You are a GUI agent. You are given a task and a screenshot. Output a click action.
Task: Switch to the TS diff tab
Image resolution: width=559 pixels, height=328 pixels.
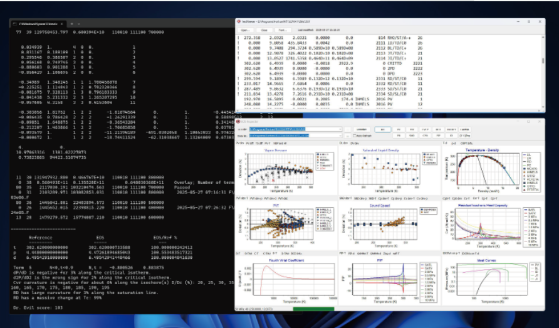259,144
